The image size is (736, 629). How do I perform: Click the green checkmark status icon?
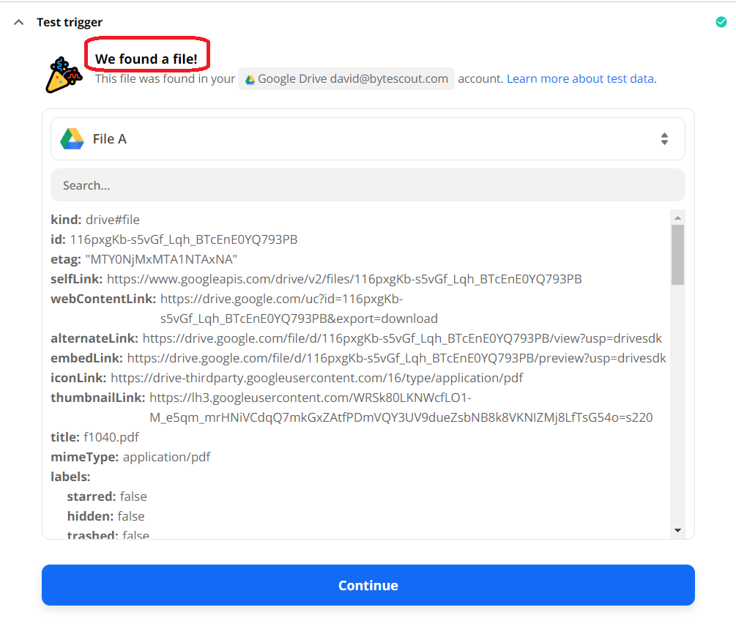pos(721,22)
